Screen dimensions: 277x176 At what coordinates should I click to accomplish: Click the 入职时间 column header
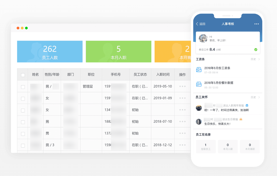[x=163, y=75]
